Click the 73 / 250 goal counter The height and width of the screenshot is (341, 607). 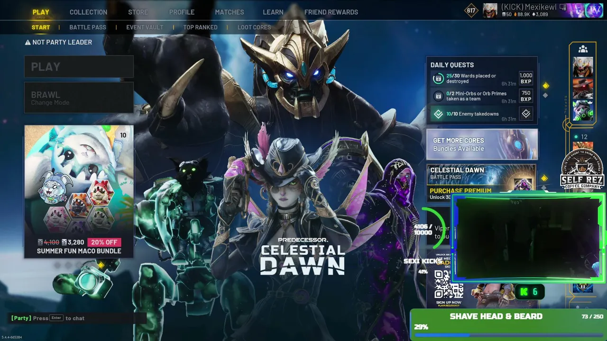tap(592, 316)
